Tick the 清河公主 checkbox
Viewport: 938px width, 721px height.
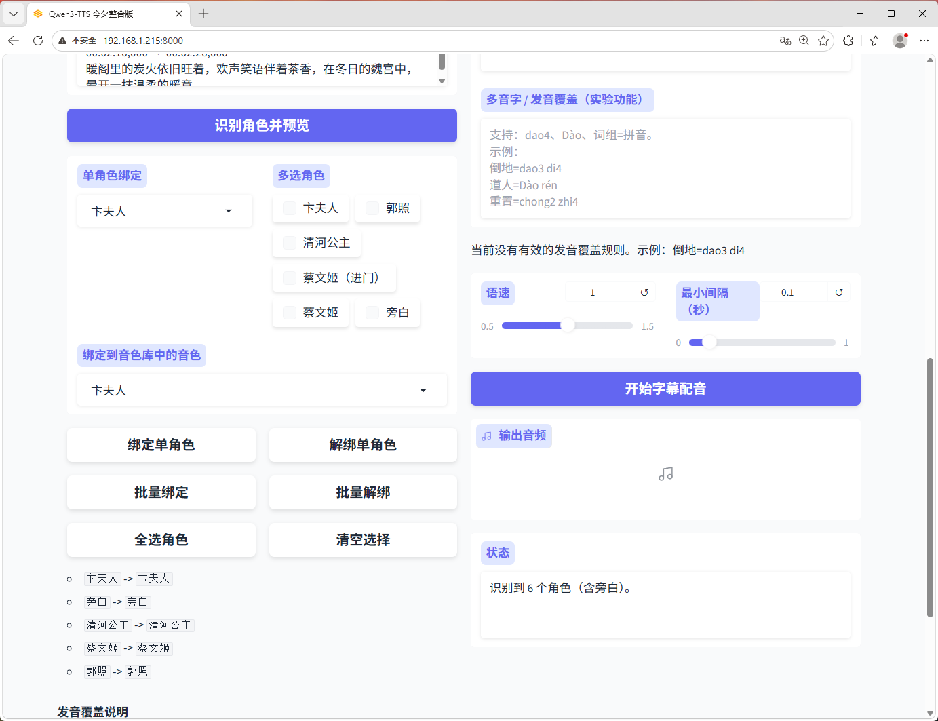tap(290, 243)
